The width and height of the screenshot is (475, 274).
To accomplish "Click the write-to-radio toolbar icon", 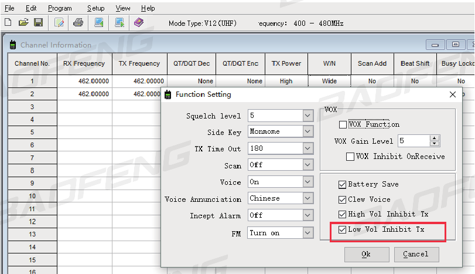I will click(x=119, y=22).
